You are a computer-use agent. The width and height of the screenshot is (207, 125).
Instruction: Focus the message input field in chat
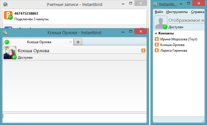click(74, 118)
